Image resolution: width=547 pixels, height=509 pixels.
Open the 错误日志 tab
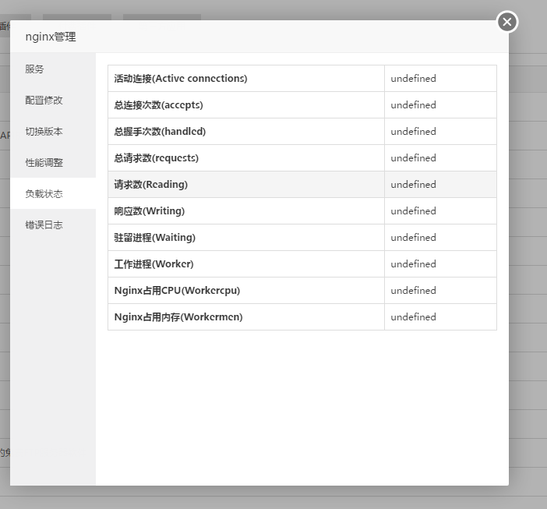pos(53,224)
